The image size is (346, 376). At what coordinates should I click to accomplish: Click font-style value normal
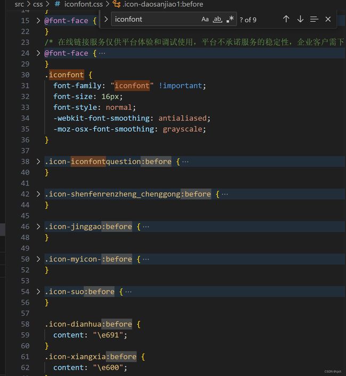point(119,107)
